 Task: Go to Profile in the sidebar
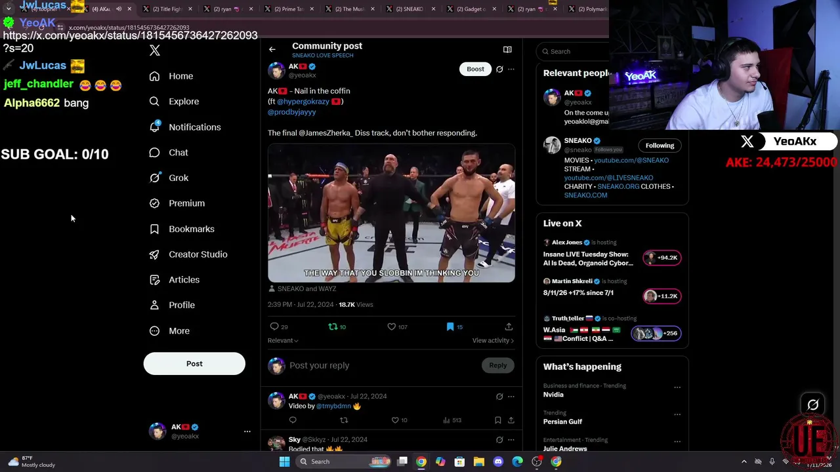click(172, 305)
